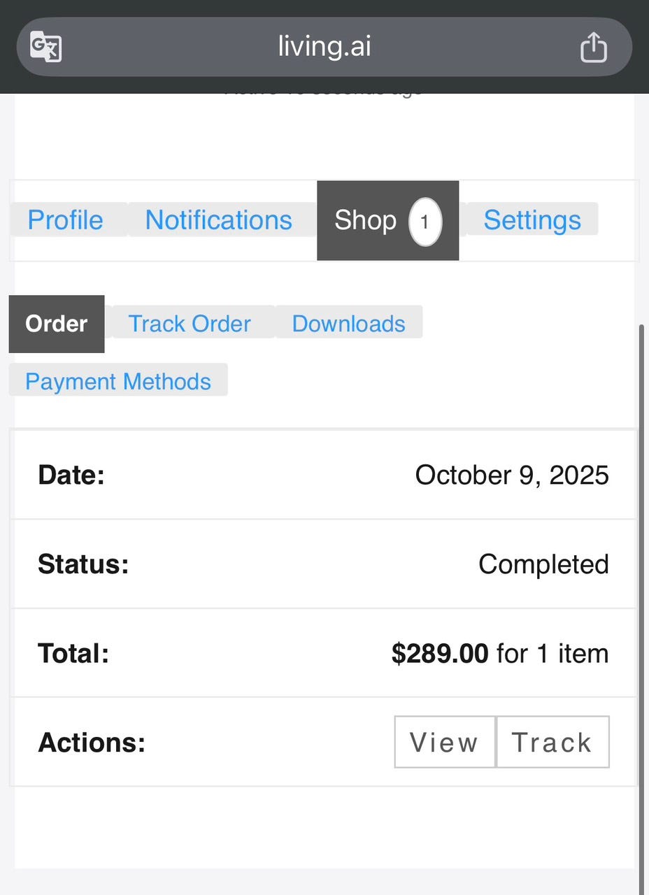Click the order date October 9, 2025
649x895 pixels.
click(511, 475)
